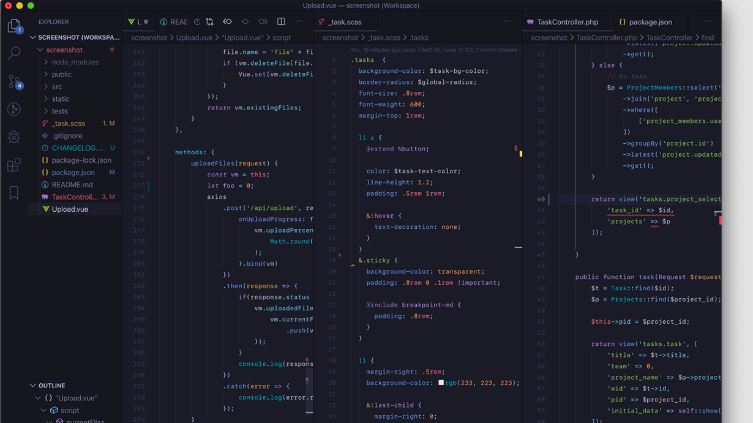Collapse the SCREENSHOT (WORKSPACE) section
This screenshot has width=753, height=423.
(32, 37)
